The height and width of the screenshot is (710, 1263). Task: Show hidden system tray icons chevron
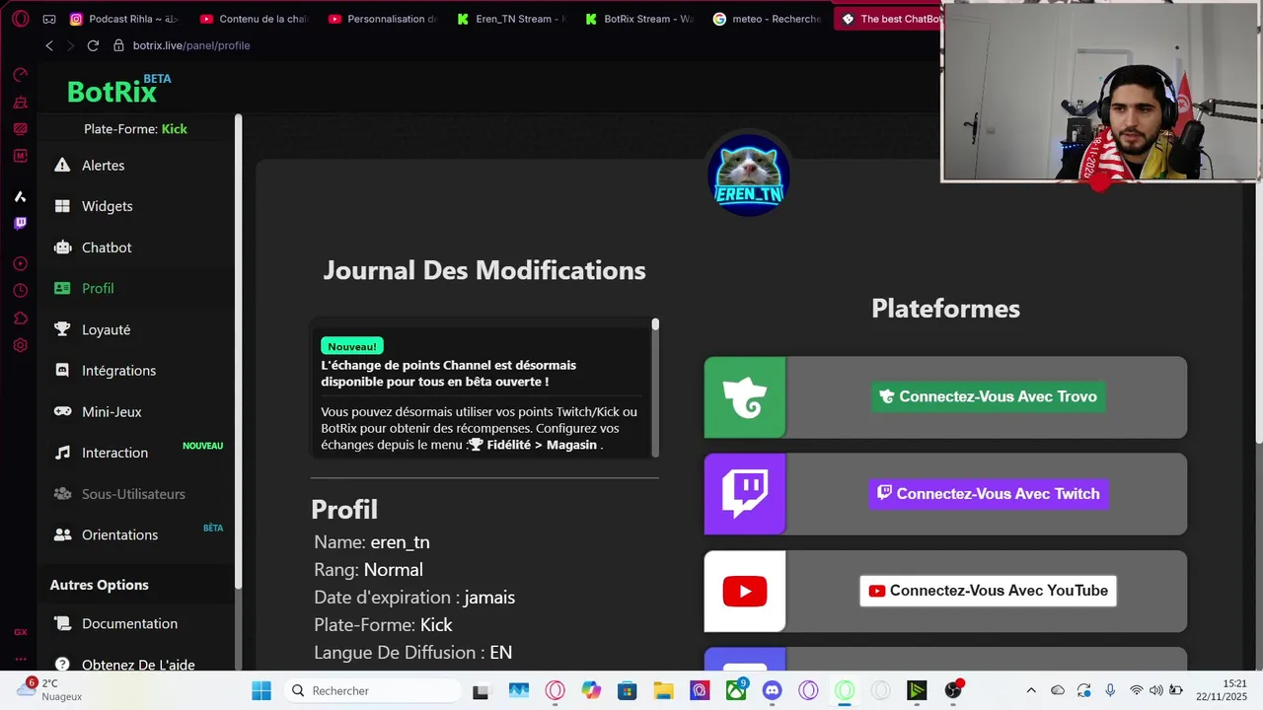[1031, 690]
